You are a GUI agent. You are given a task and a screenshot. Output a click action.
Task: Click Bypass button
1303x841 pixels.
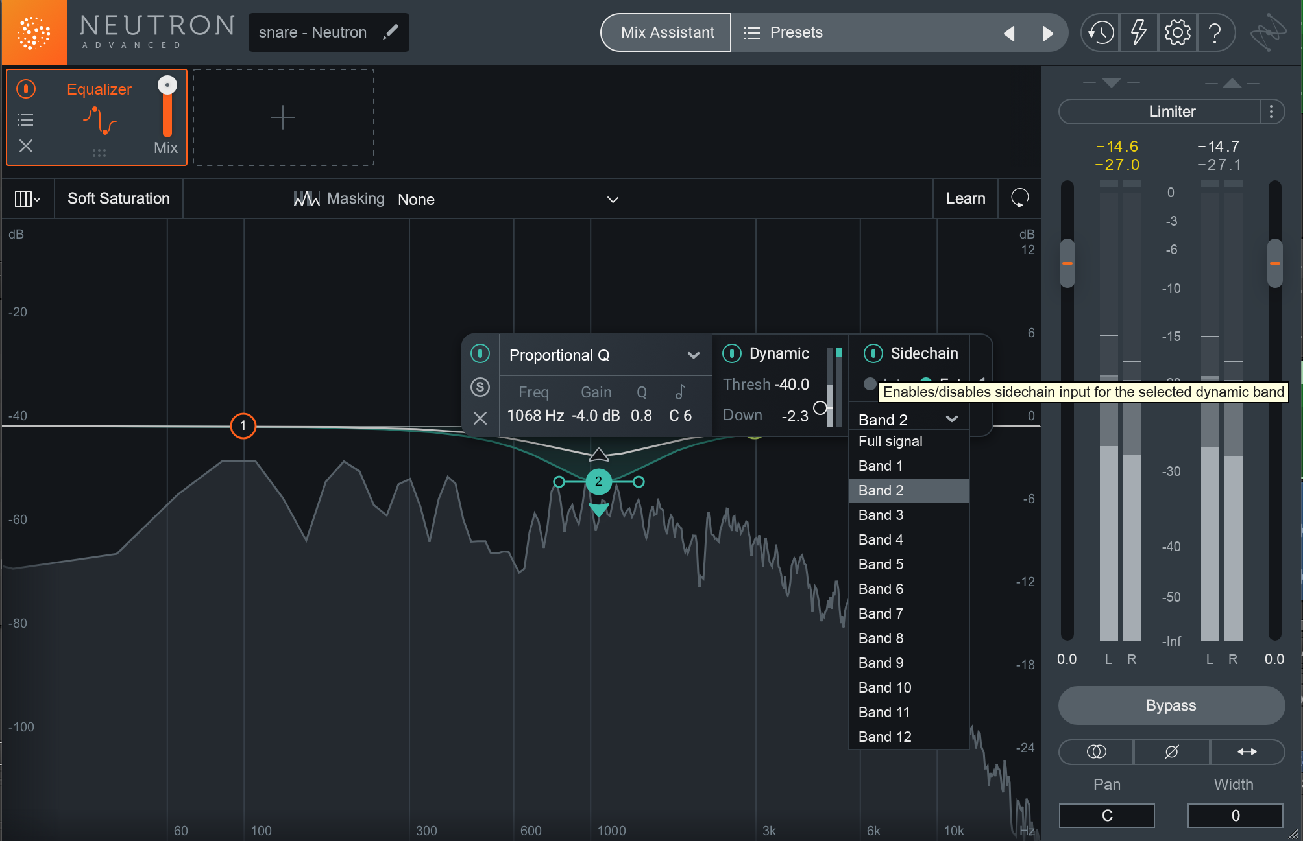(x=1171, y=705)
